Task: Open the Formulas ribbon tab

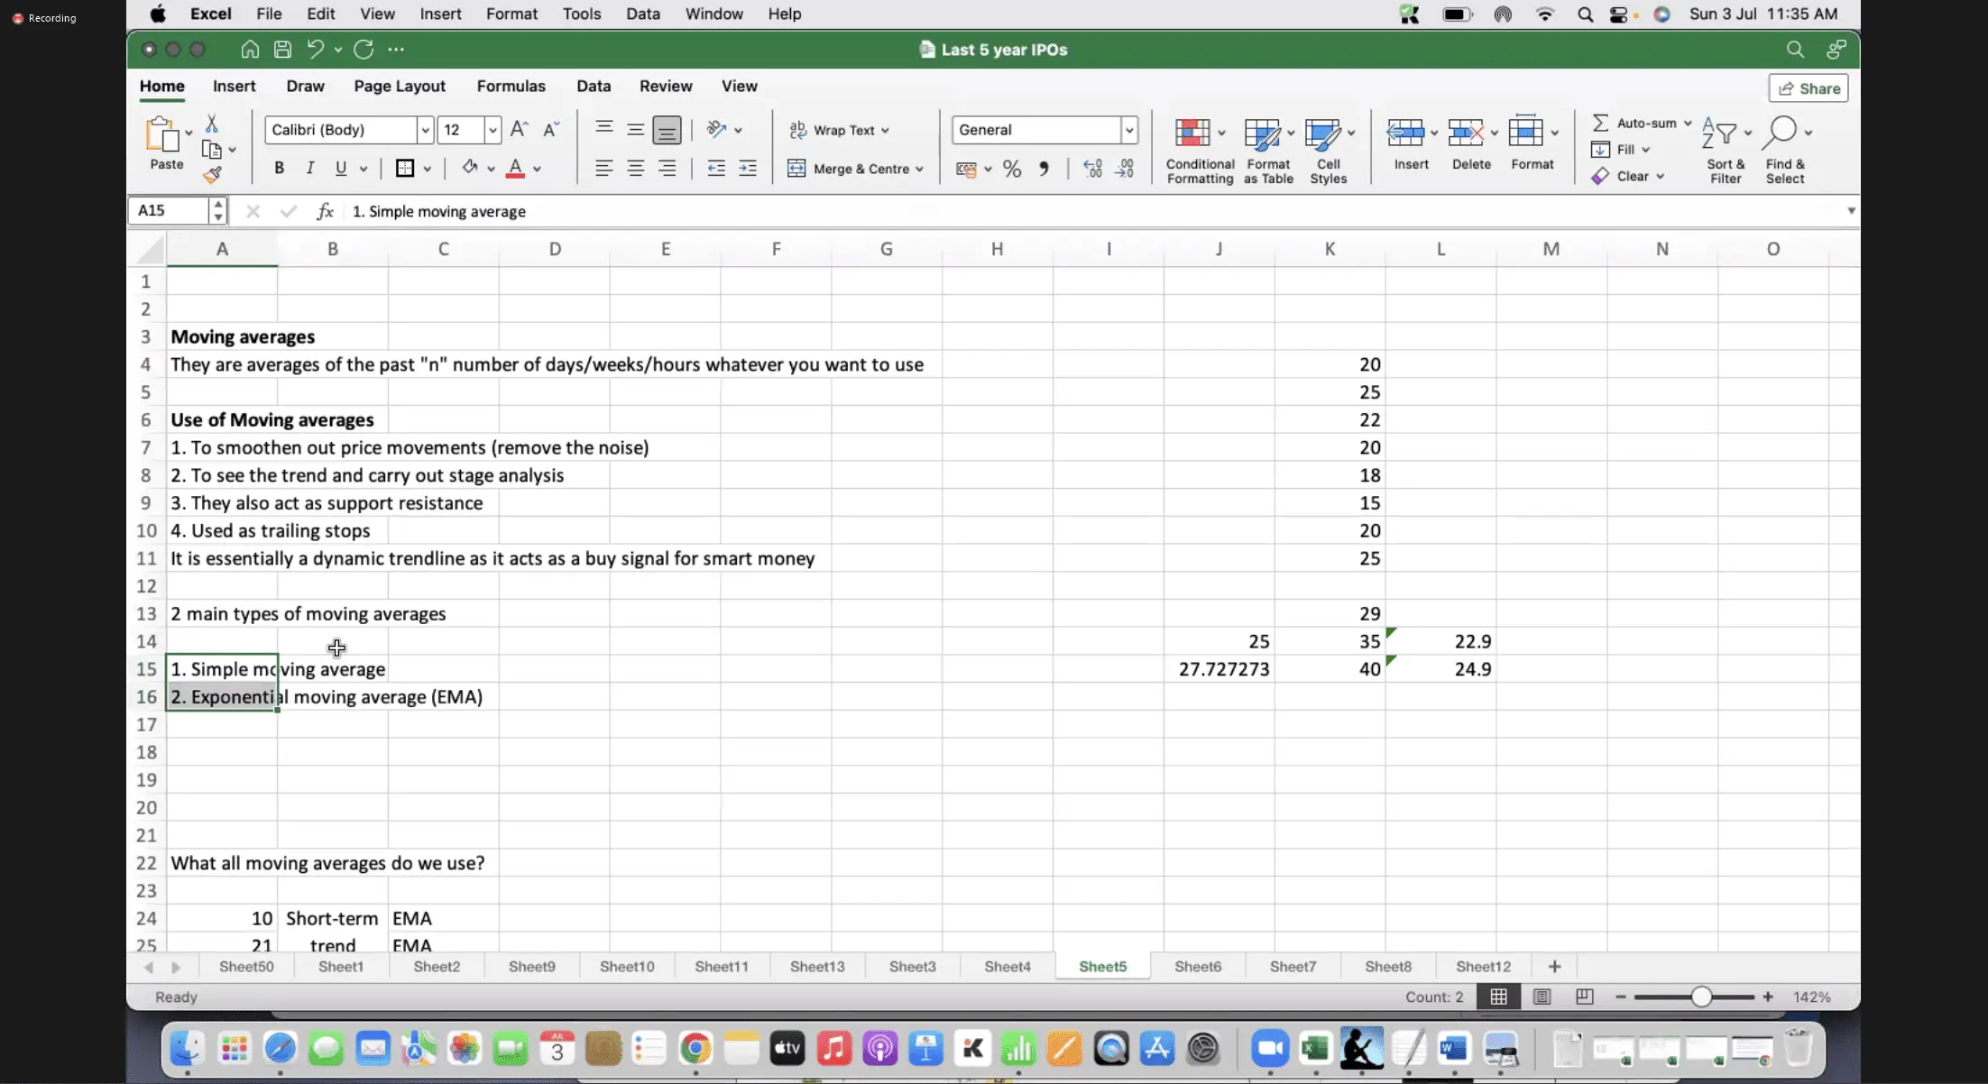Action: pyautogui.click(x=511, y=86)
